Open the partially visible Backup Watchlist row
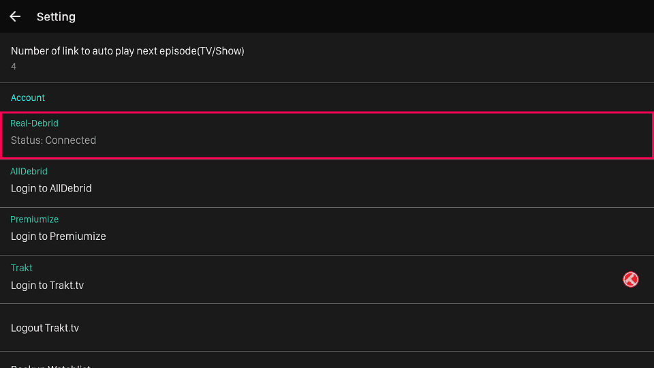The height and width of the screenshot is (368, 654). [327, 360]
